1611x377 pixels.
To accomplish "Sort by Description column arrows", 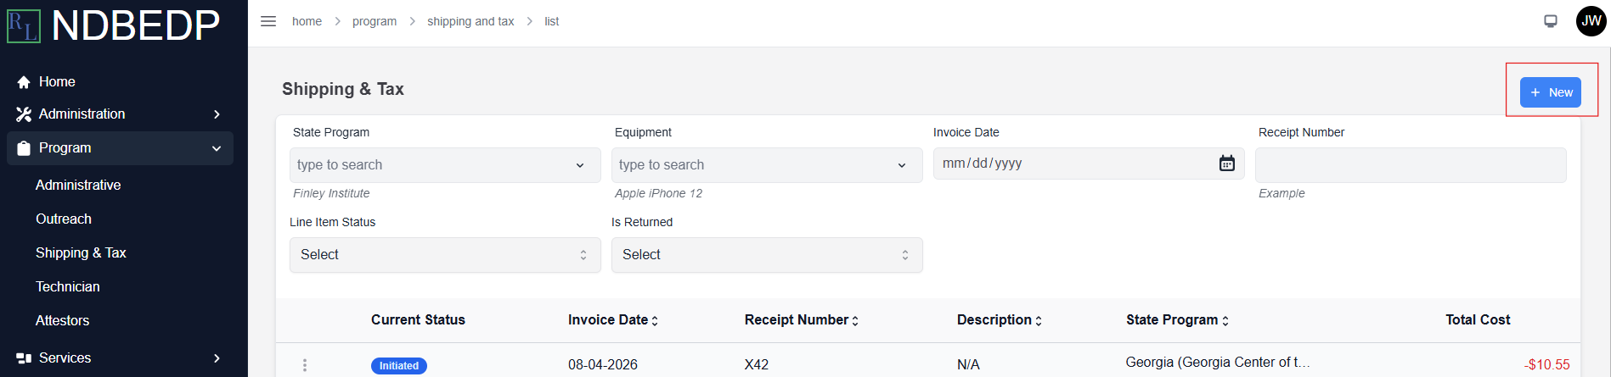I will 1039,320.
